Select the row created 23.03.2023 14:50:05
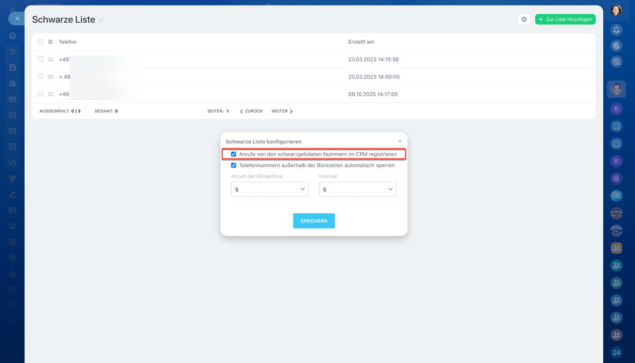Viewport: 635px width, 363px height. click(x=40, y=76)
